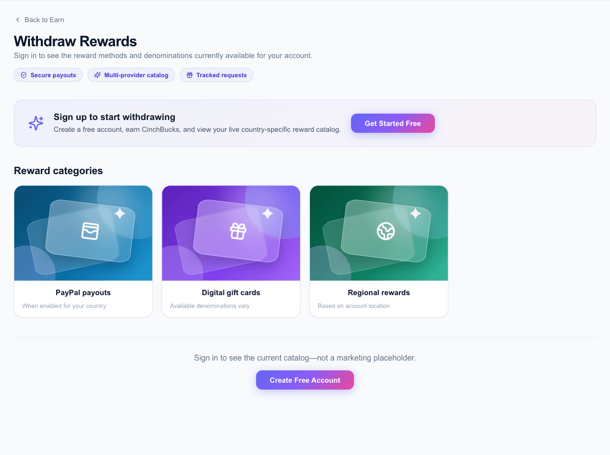
Task: Click the Regional rewards title
Action: [x=379, y=293]
